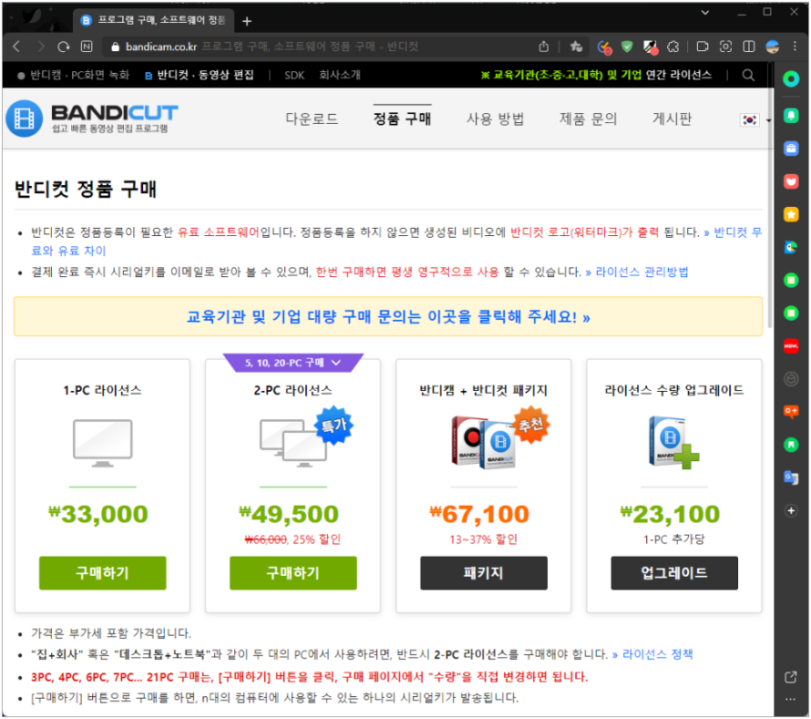Open the blue briefcase sidebar icon
The image size is (811, 719).
click(791, 149)
